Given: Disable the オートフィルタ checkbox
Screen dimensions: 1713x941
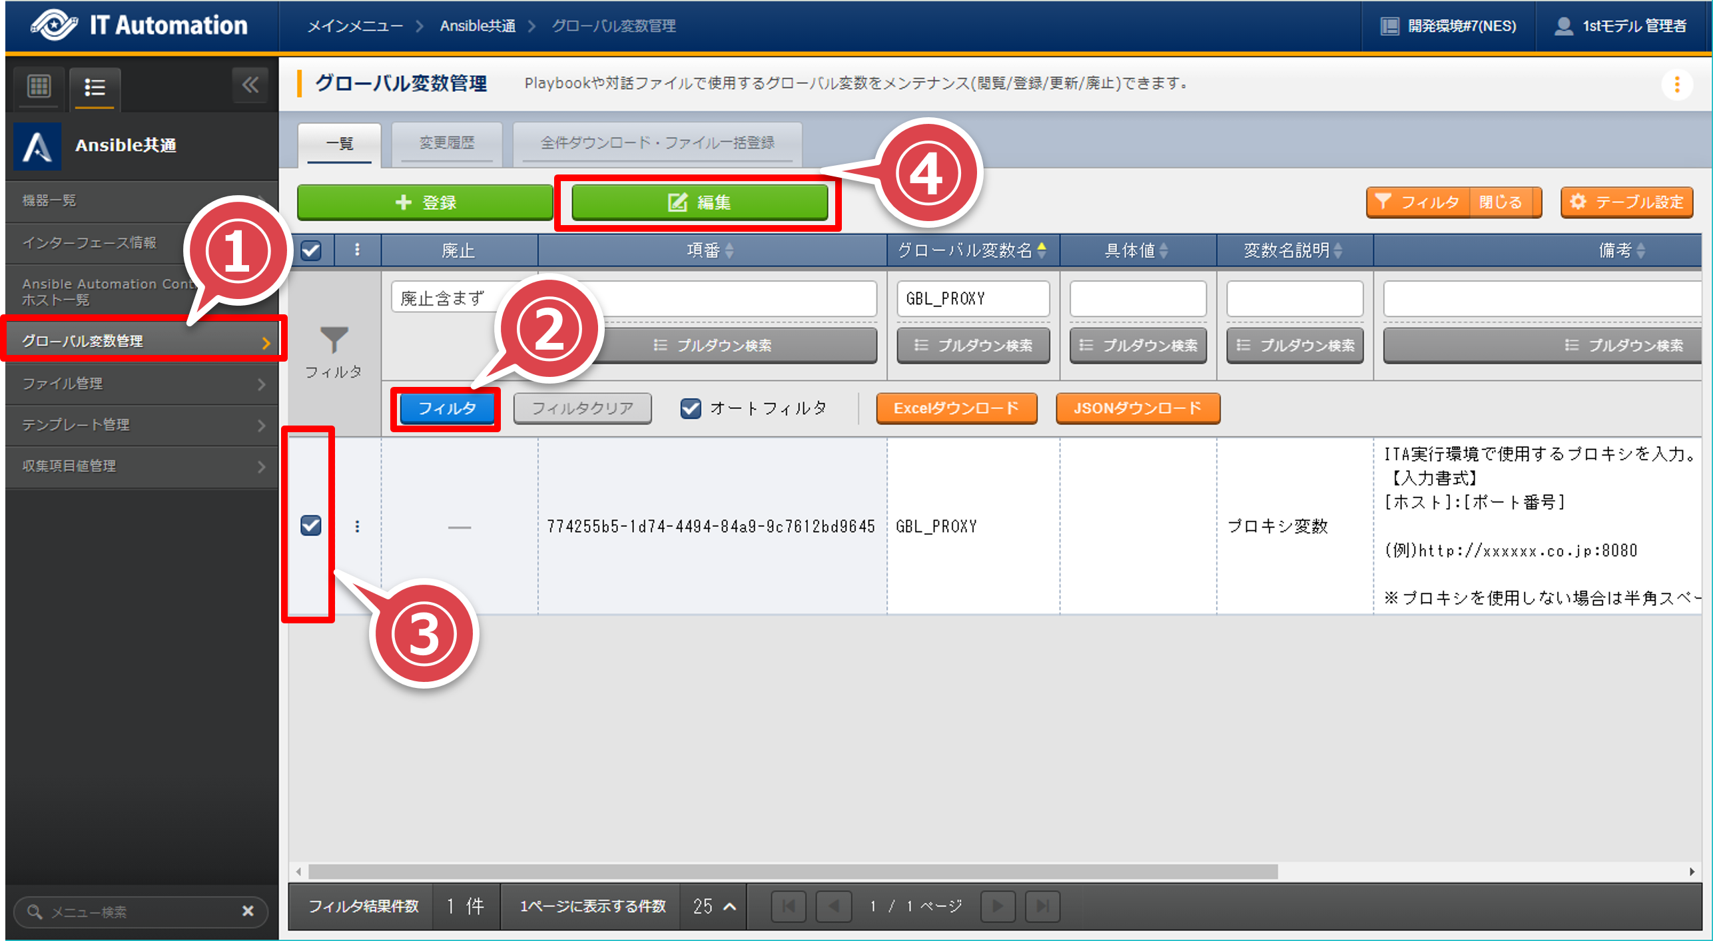Looking at the screenshot, I should tap(691, 408).
